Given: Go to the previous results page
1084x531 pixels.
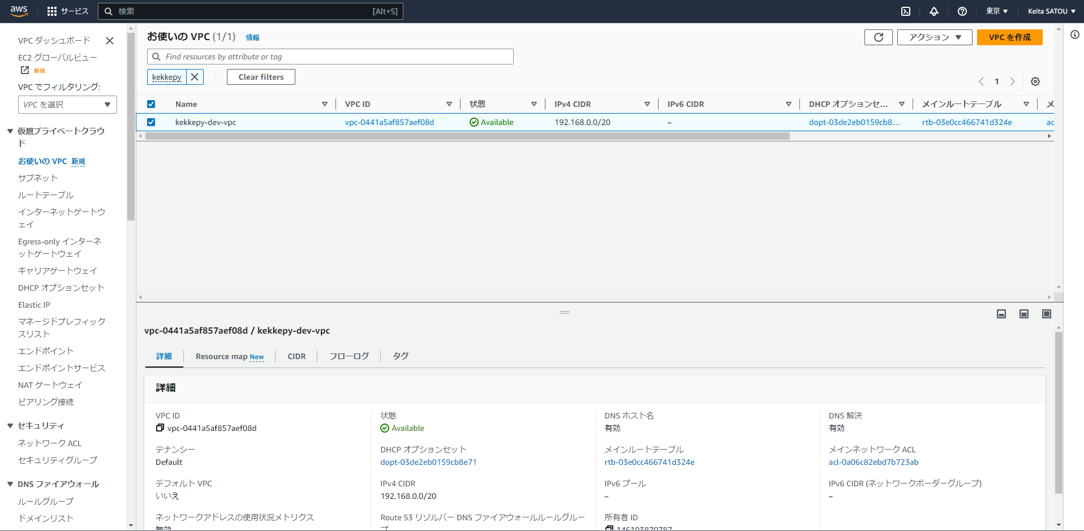Looking at the screenshot, I should pyautogui.click(x=981, y=81).
